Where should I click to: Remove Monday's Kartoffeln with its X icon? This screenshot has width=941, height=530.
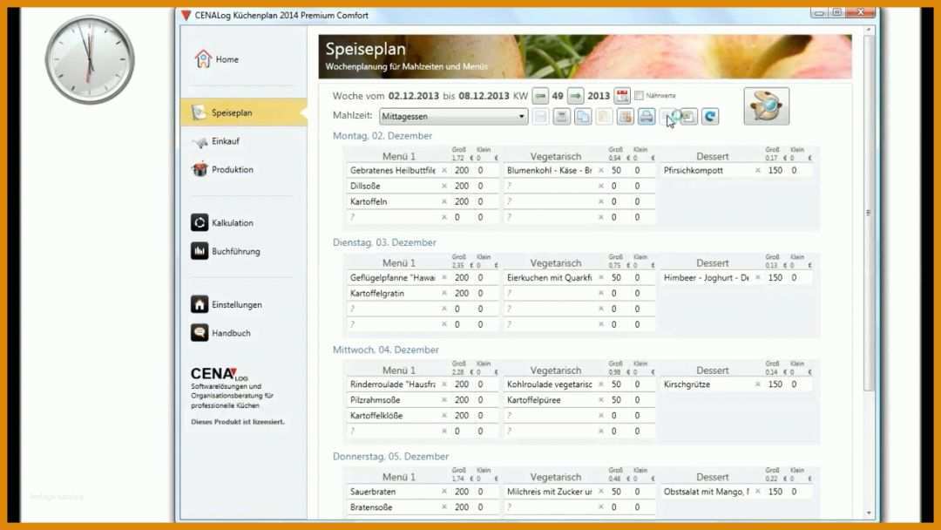pos(444,201)
